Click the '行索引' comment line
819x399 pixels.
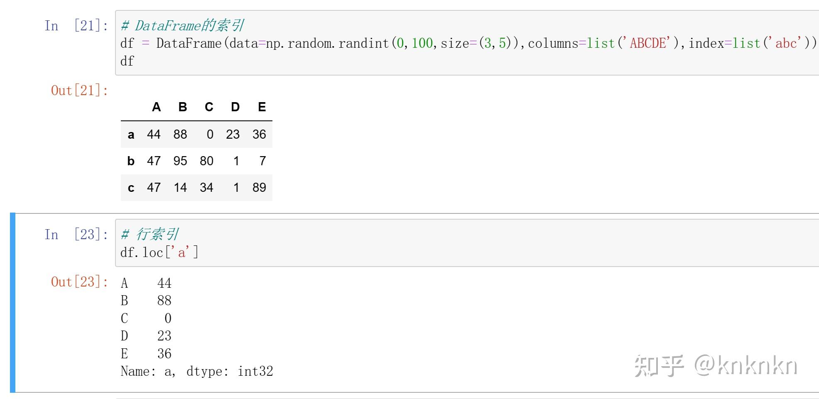(x=150, y=235)
